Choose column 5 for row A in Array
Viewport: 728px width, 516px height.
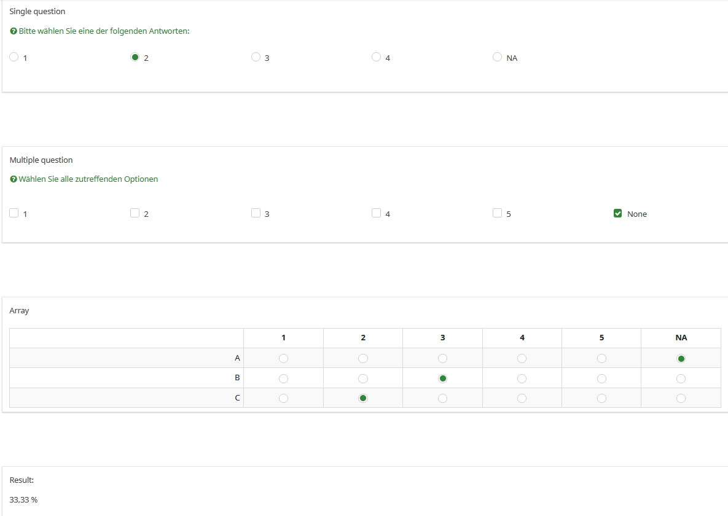(x=601, y=358)
